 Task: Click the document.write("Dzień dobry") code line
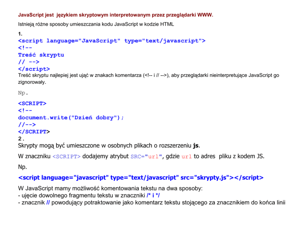coord(71,117)
